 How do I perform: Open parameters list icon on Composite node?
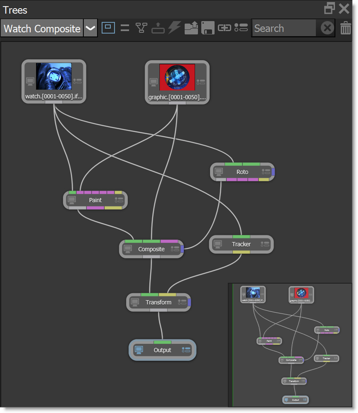tap(175, 249)
